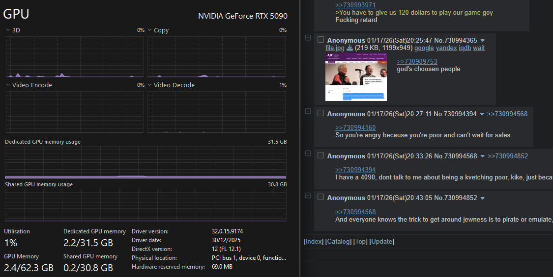Follow backlink >>730994852 in post header
The image size is (553, 277).
(507, 156)
